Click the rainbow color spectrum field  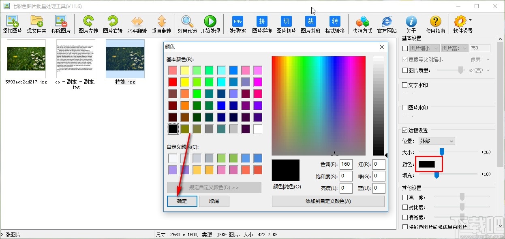(x=319, y=106)
